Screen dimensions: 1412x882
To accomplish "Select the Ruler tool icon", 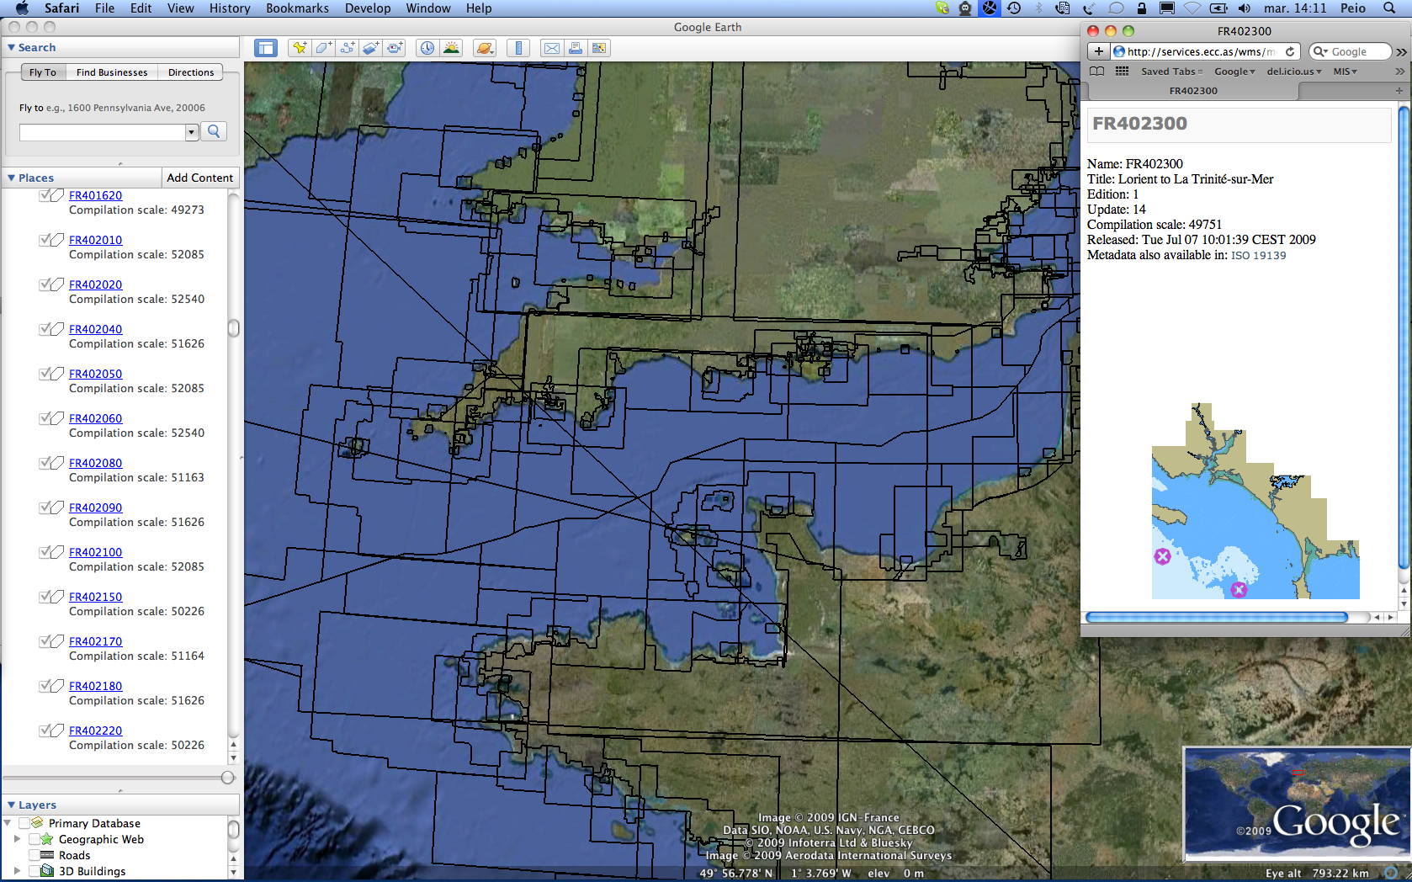I will click(518, 48).
